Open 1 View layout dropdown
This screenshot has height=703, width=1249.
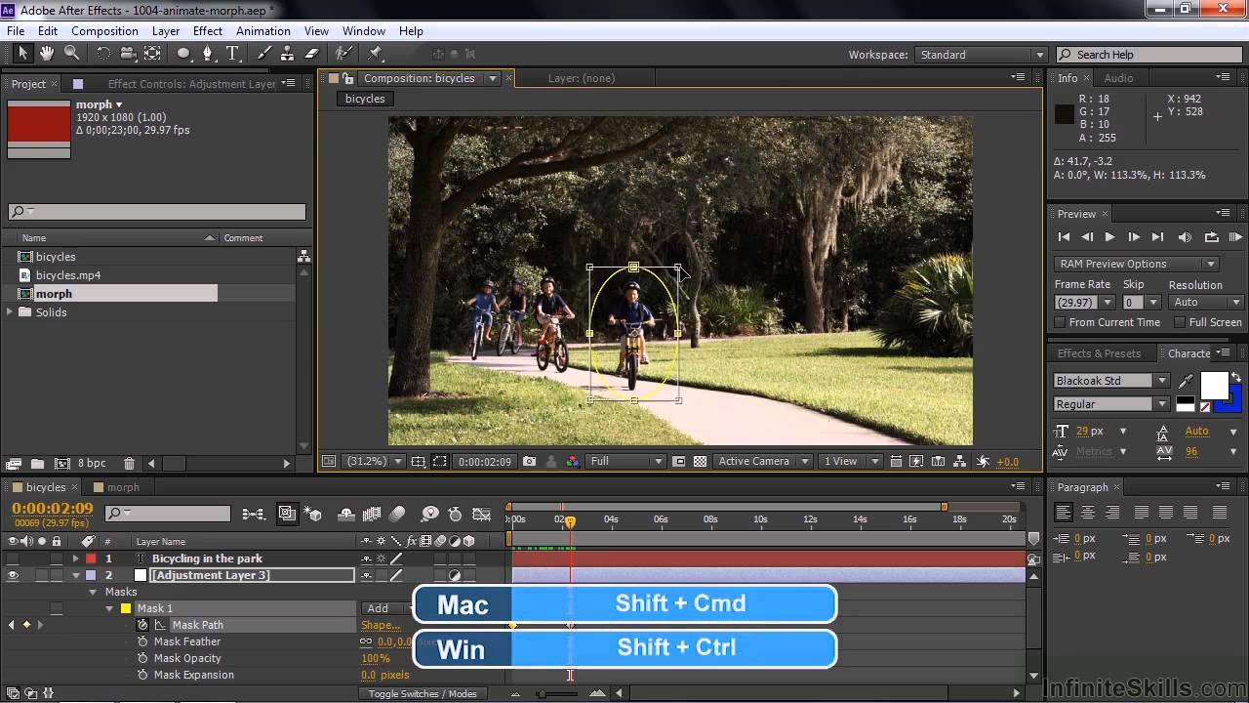tap(851, 462)
